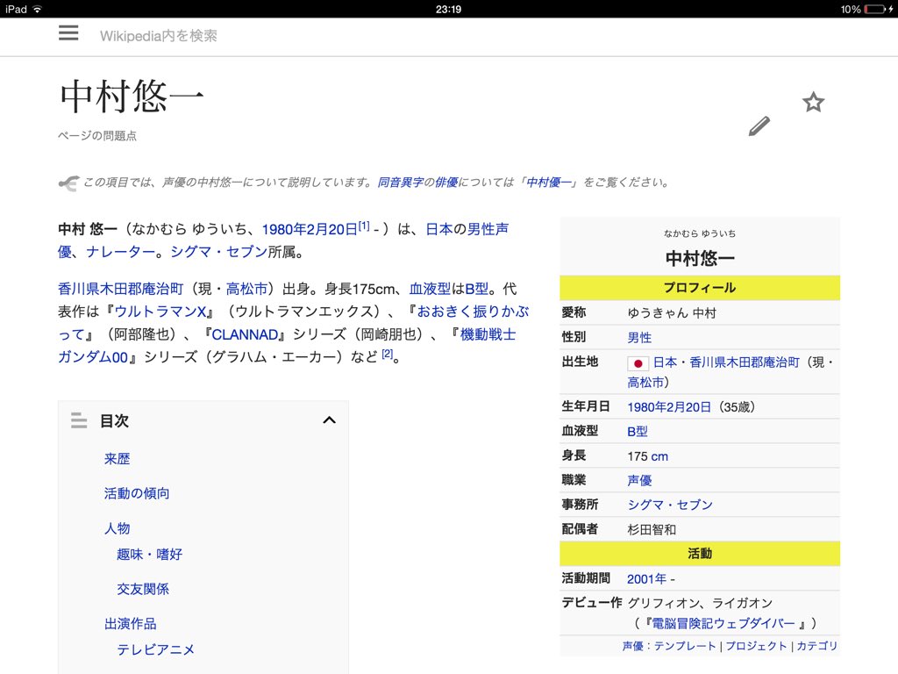Open 電脳冒険記ウェブダイバー link
This screenshot has height=674, width=898.
723,623
